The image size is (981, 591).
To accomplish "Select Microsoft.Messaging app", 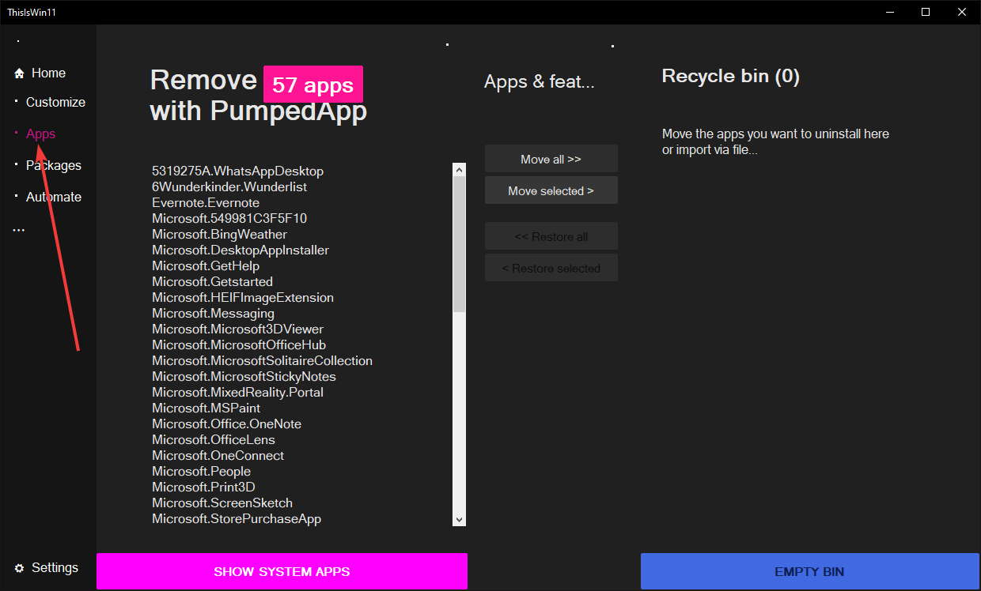I will (213, 313).
